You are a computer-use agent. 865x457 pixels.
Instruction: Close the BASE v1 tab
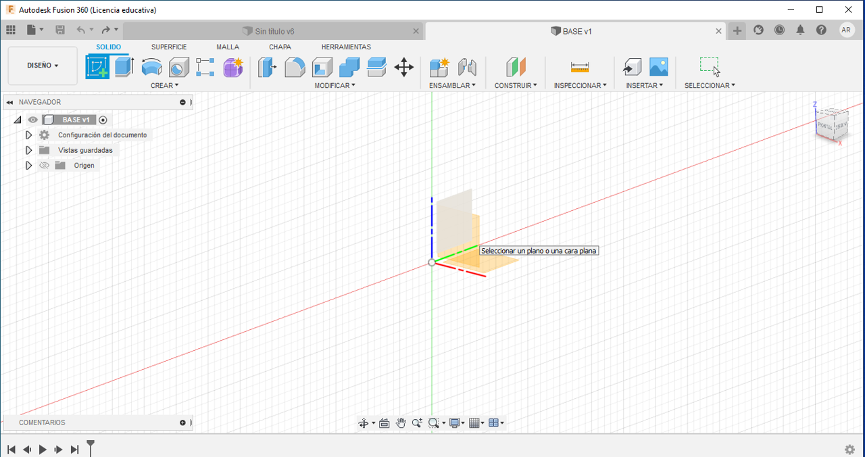pyautogui.click(x=719, y=31)
